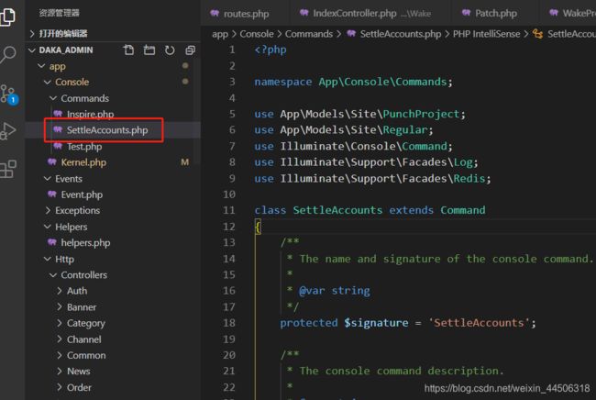This screenshot has width=596, height=400.
Task: Open the Search view in activity bar
Action: click(7, 55)
